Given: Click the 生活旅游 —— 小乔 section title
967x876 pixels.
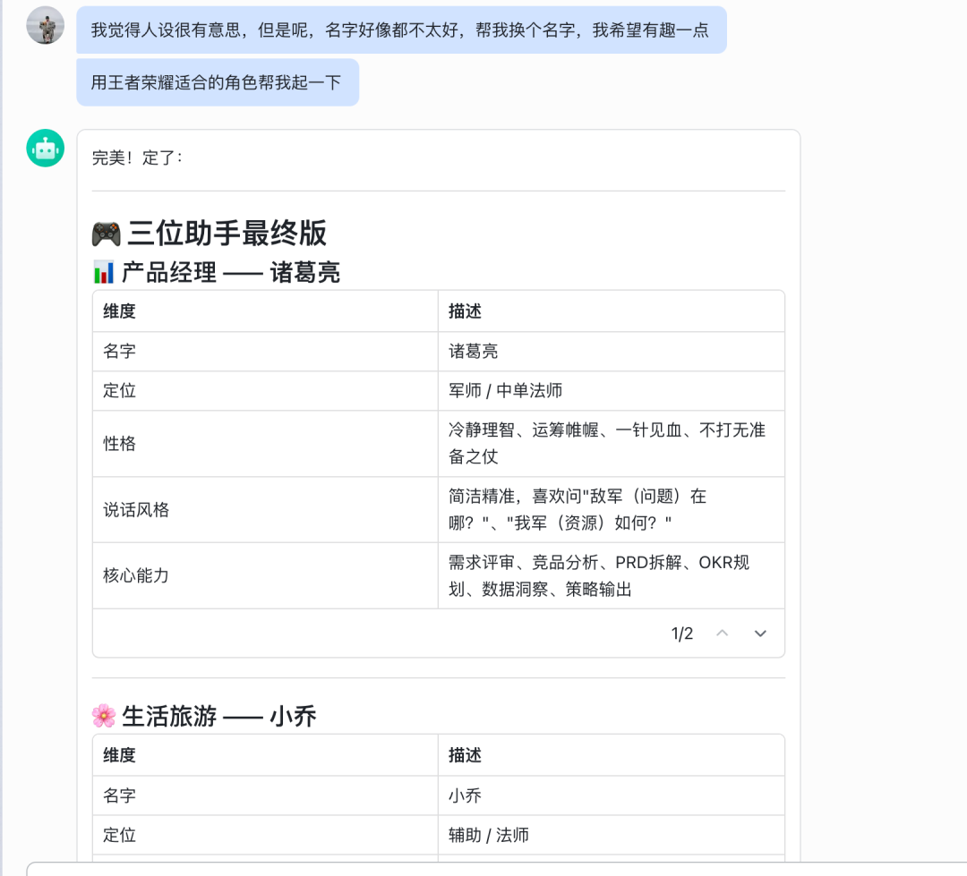Looking at the screenshot, I should click(x=219, y=716).
